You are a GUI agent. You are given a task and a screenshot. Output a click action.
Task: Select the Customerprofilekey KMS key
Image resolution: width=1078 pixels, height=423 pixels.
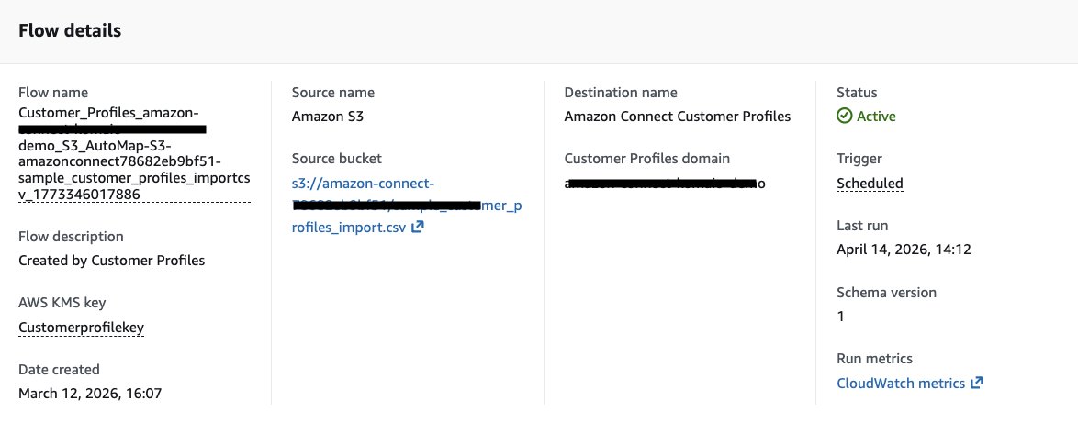pyautogui.click(x=81, y=328)
